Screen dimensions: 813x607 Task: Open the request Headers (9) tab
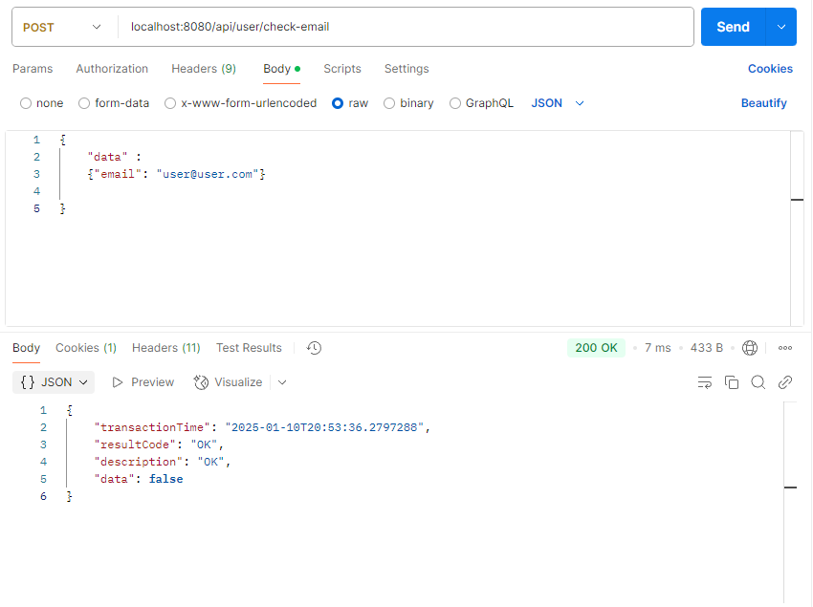pyautogui.click(x=204, y=69)
